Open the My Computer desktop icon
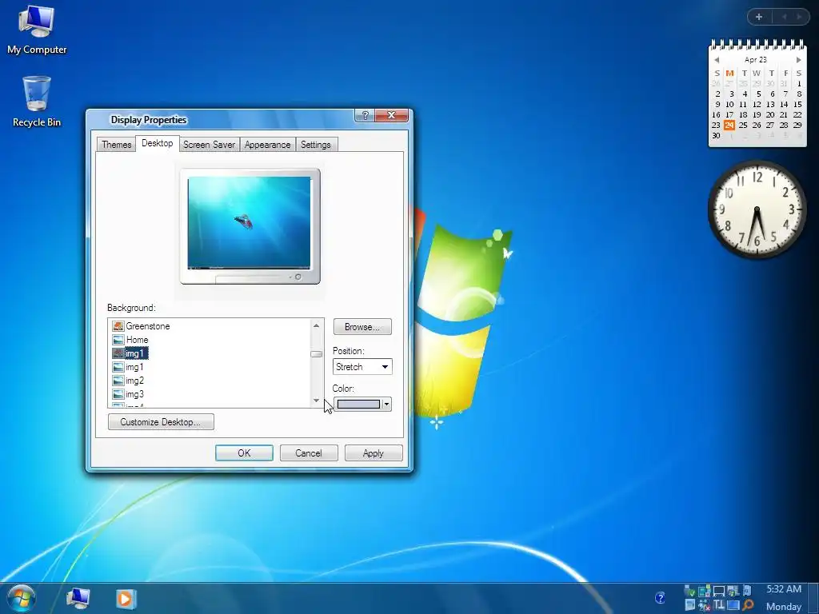The width and height of the screenshot is (819, 614). coord(37,30)
